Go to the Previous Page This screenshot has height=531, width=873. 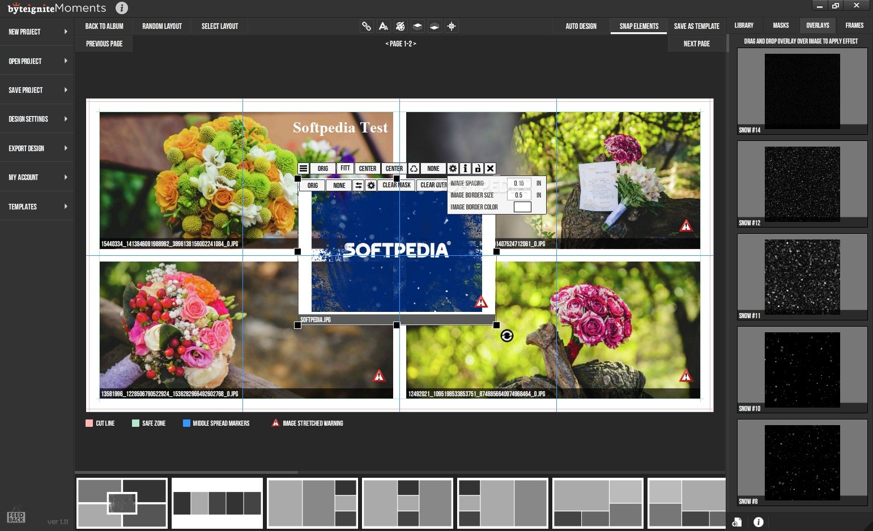(104, 44)
